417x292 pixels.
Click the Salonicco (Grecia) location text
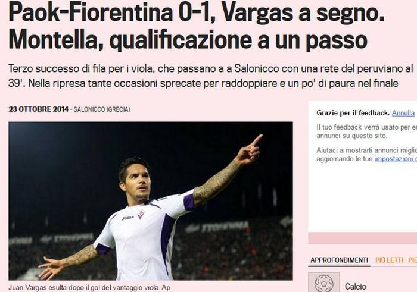click(x=102, y=109)
